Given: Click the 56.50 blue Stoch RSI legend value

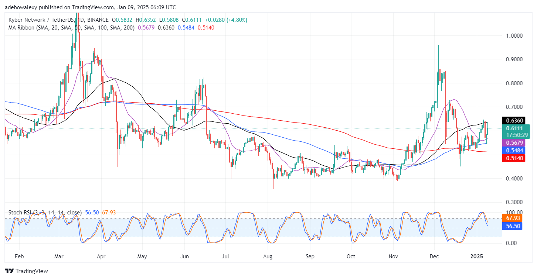Looking at the screenshot, I should [92, 213].
